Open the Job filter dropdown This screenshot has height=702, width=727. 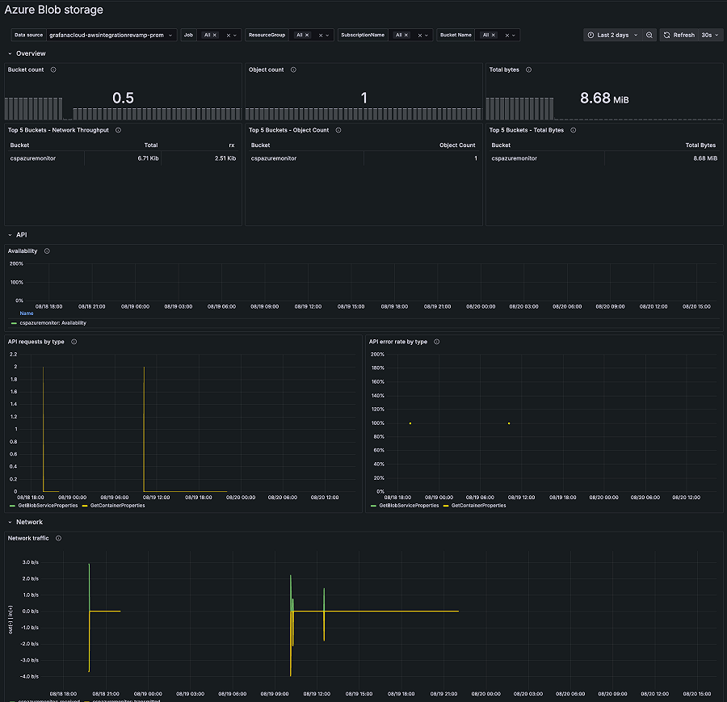(220, 35)
